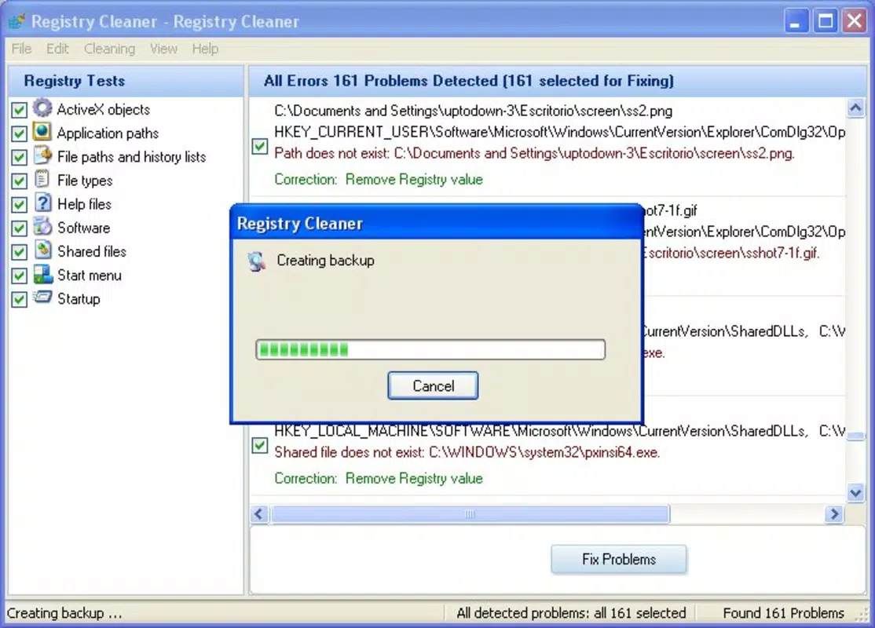Click 'Correction: Remove Registry value' under pxinsi64.exe
Viewport: 875px width, 628px height.
click(x=379, y=479)
